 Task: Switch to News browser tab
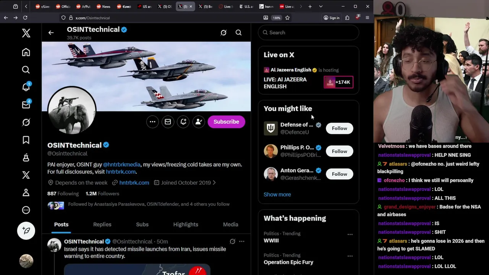click(x=103, y=6)
